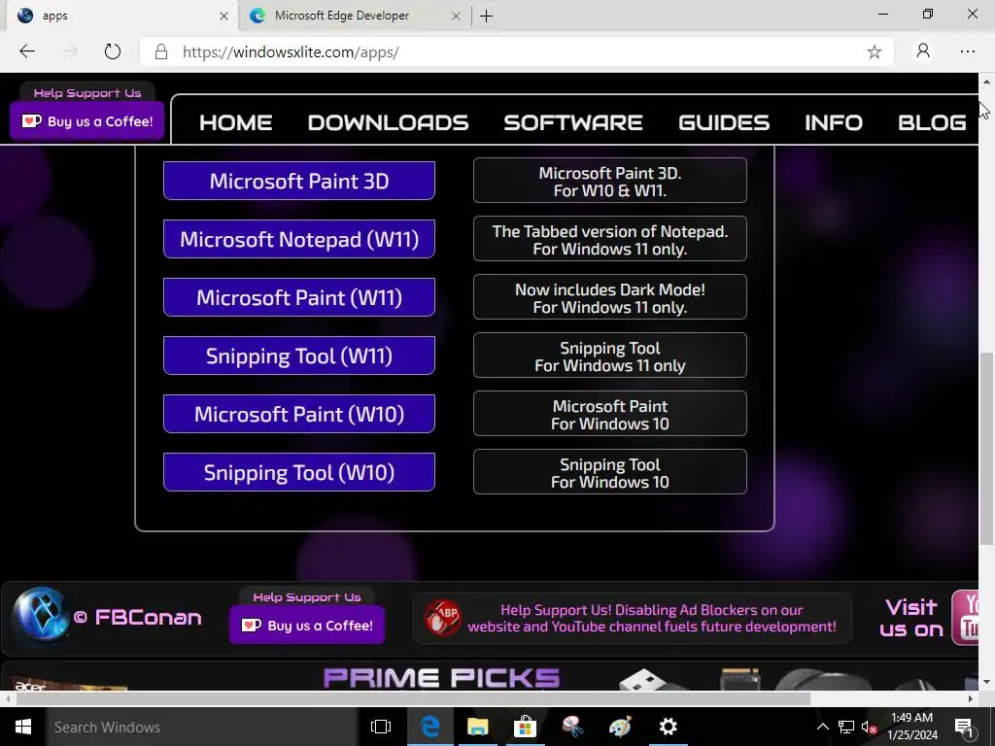
Task: Open the Action Center notifications icon
Action: [964, 727]
